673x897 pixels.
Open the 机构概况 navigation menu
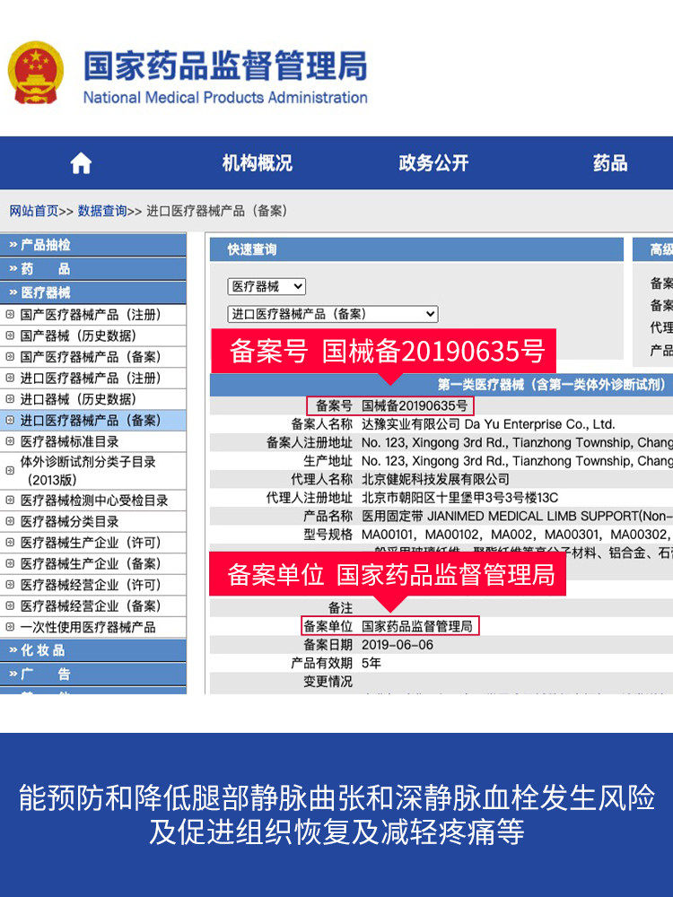click(257, 163)
